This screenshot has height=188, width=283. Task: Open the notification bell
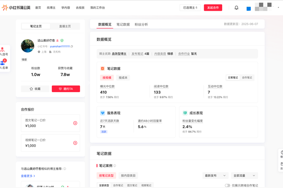[x=236, y=8]
